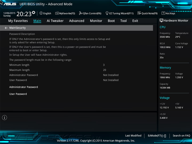Click the Qfan Control fan icon

81,13
